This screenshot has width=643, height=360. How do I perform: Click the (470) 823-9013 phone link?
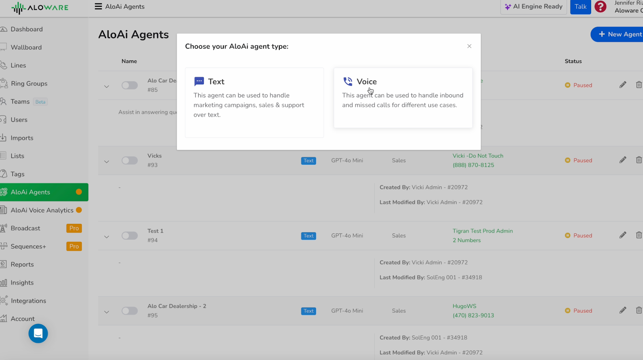point(473,315)
